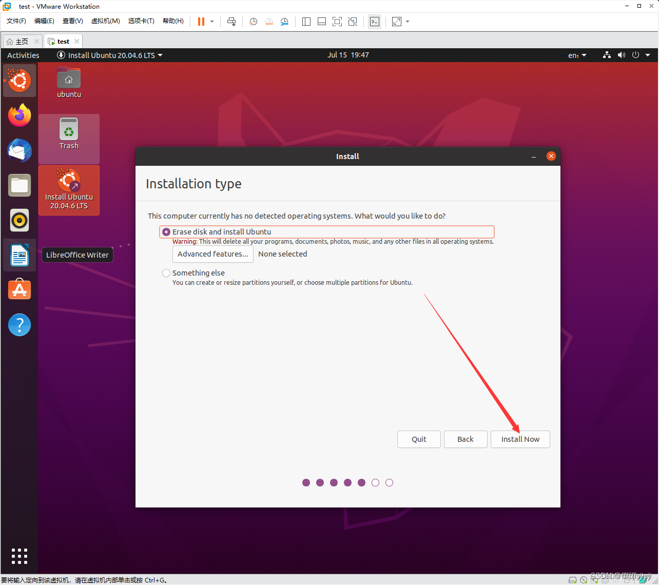The height and width of the screenshot is (585, 659).
Task: Click the Install Now button
Action: point(520,439)
